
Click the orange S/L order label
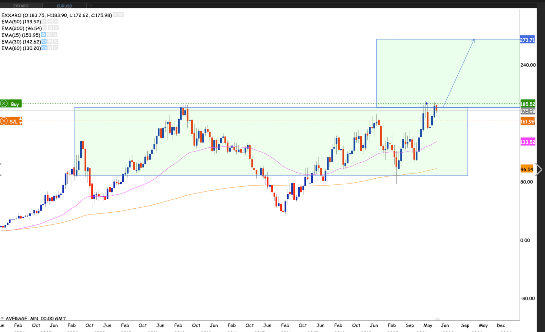pos(13,121)
